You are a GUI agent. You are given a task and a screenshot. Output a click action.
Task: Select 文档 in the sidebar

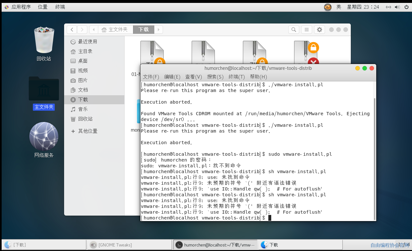[94, 90]
